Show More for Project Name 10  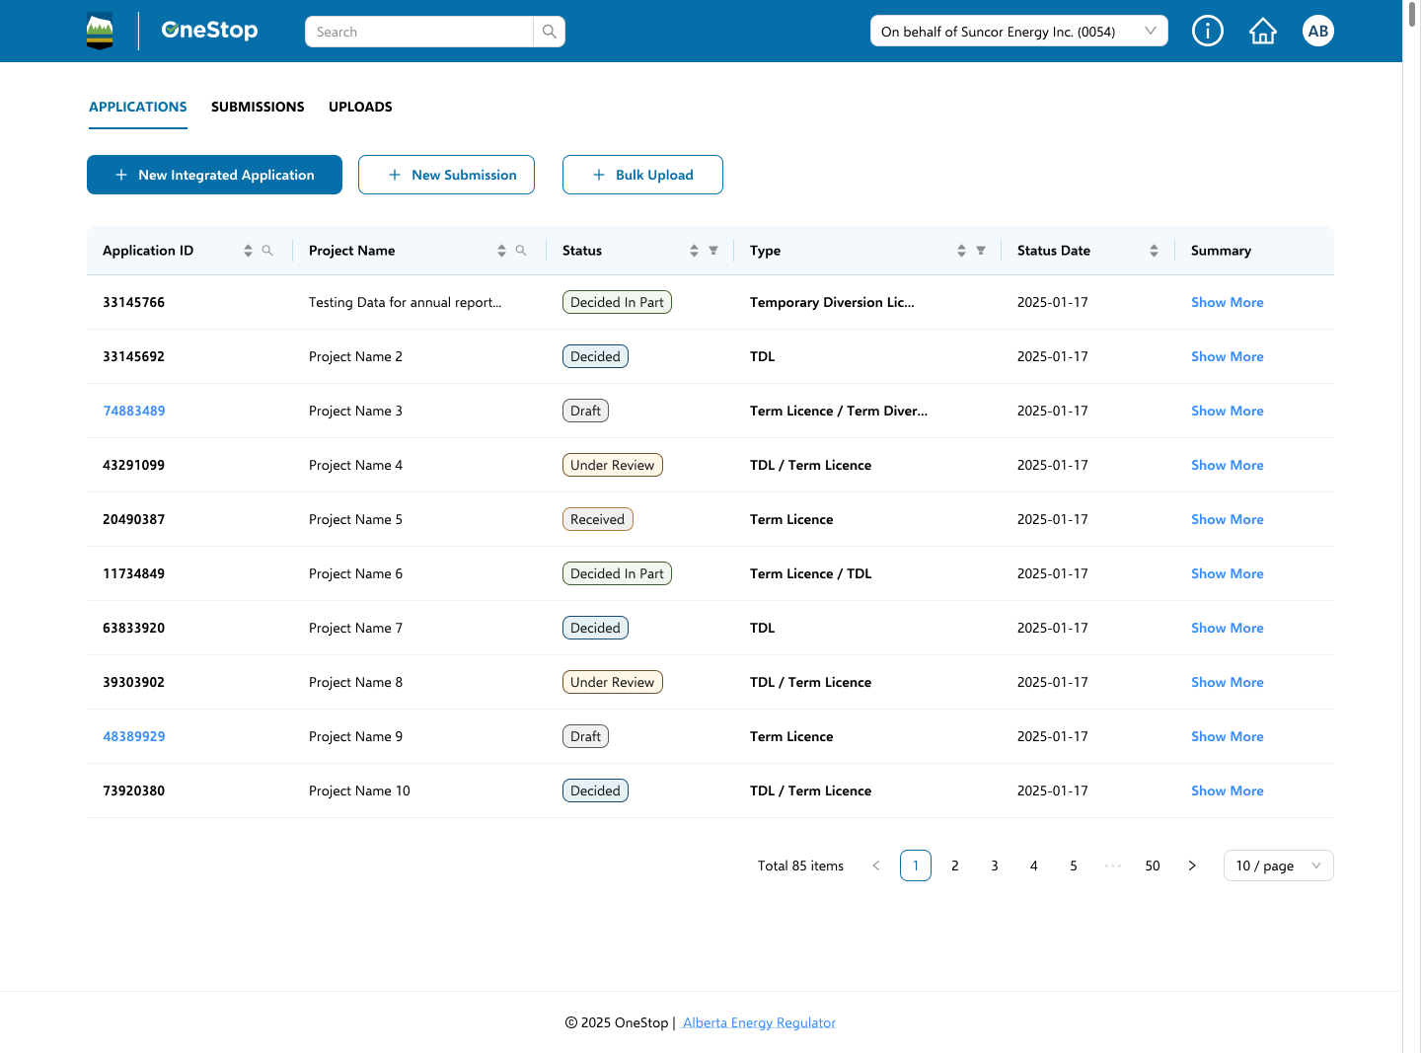(x=1228, y=790)
